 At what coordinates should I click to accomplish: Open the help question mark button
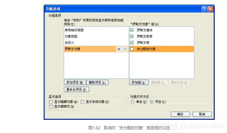[204, 9]
